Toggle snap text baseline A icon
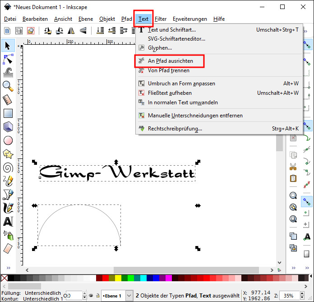 [307, 237]
